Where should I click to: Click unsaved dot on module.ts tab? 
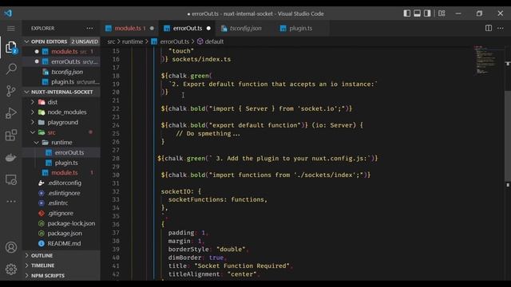(152, 29)
